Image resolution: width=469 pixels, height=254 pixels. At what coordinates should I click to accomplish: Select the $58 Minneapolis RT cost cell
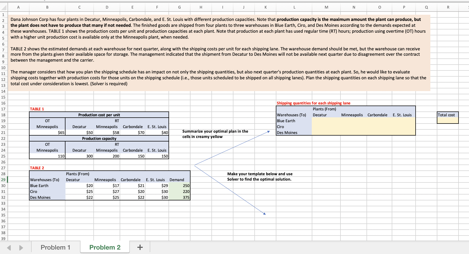click(x=107, y=133)
